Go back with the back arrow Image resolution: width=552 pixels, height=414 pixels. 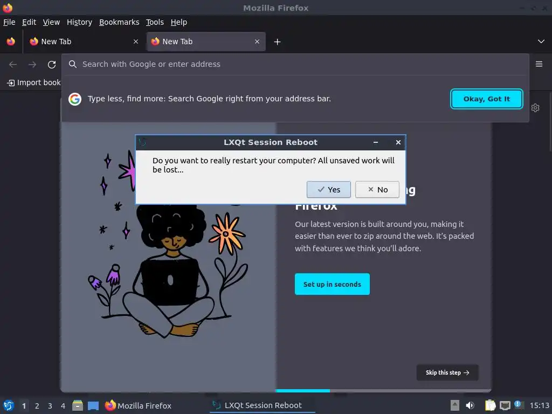pyautogui.click(x=13, y=65)
